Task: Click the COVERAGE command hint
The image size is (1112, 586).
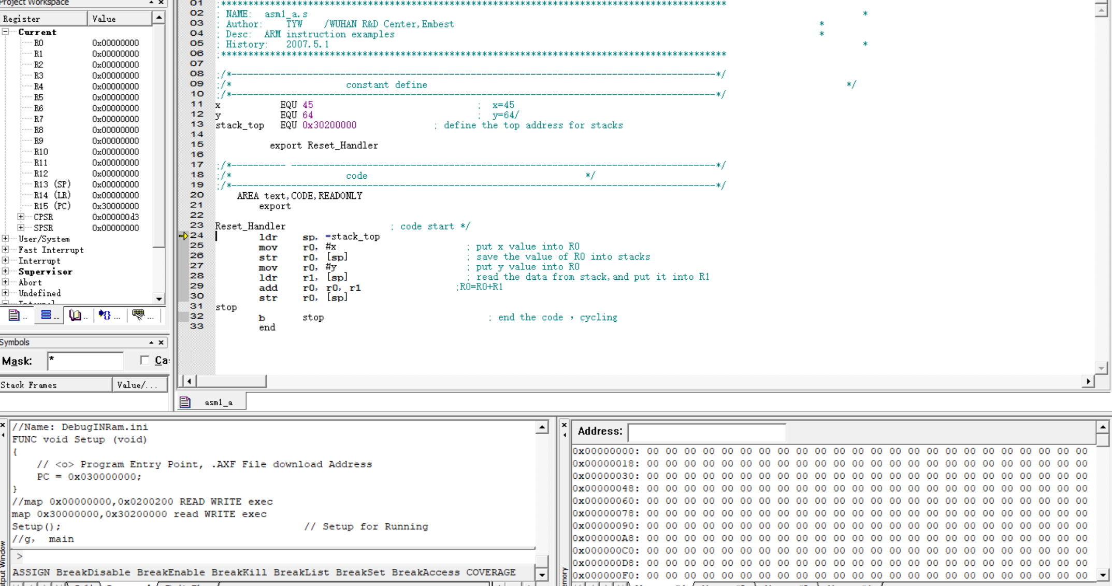Action: click(x=491, y=573)
